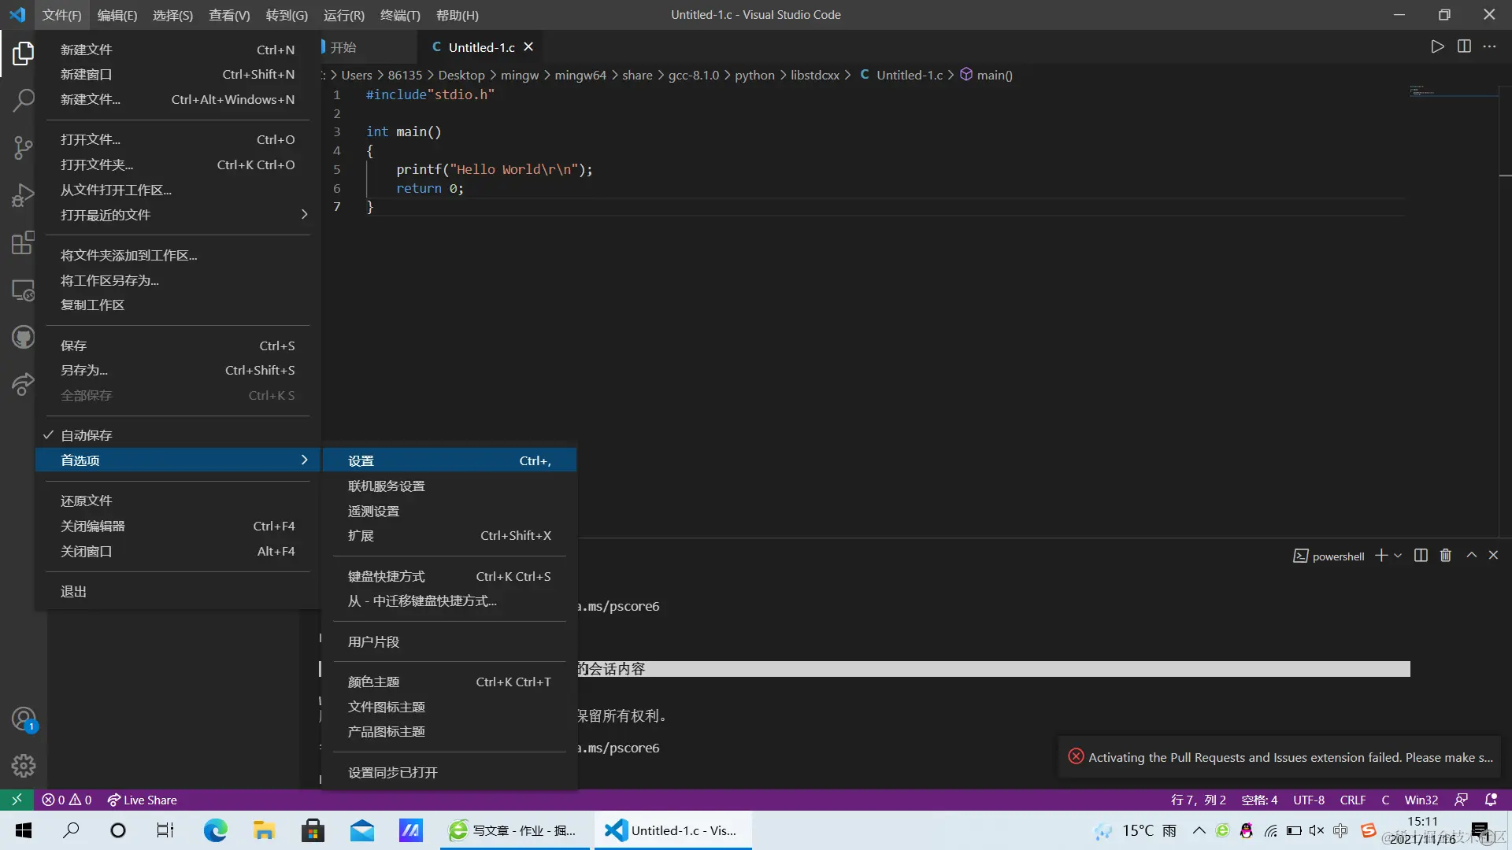This screenshot has height=850, width=1512.
Task: Maximize terminal panel with up chevron
Action: coord(1471,556)
